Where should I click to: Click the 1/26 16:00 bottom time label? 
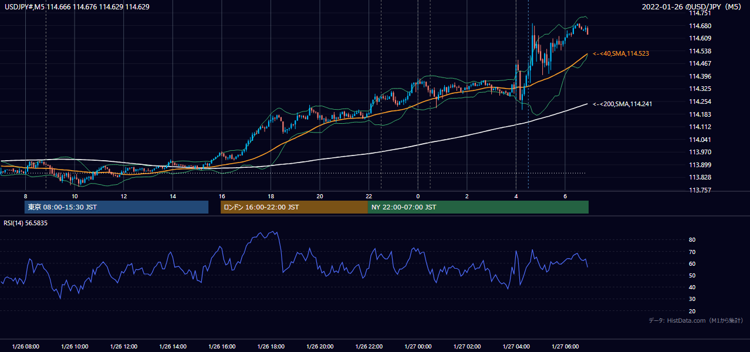point(222,347)
